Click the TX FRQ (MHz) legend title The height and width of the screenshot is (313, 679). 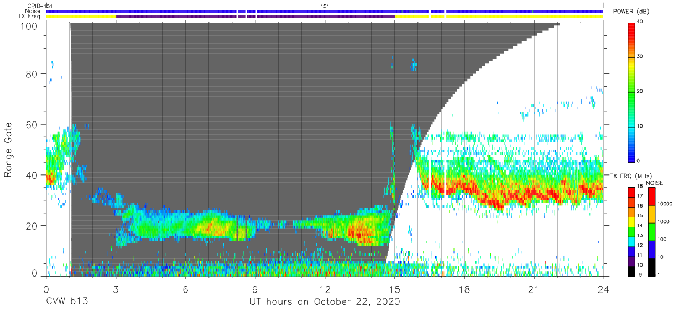(631, 176)
